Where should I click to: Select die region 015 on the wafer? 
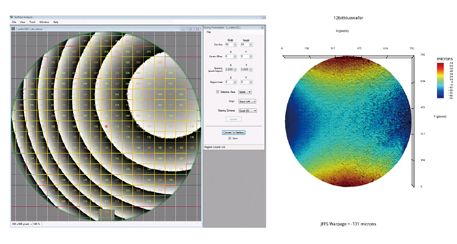(53, 63)
